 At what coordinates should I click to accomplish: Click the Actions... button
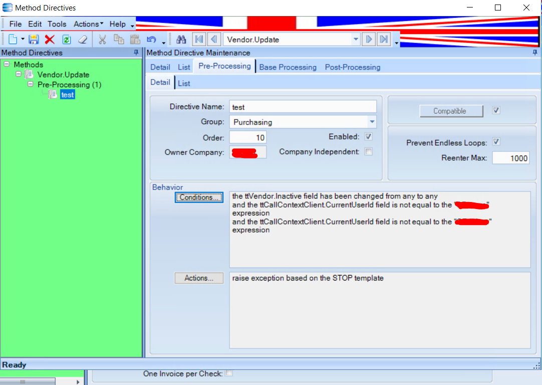[x=199, y=278]
